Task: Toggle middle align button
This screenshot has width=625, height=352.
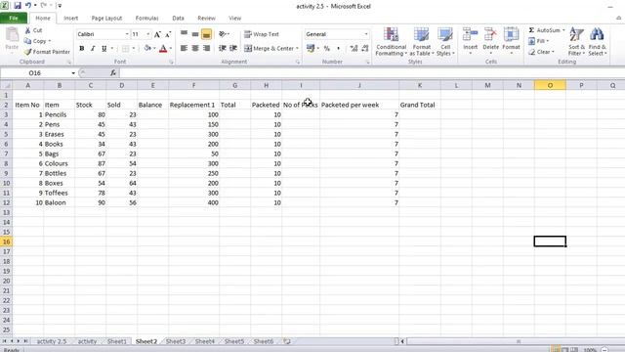Action: (x=195, y=34)
